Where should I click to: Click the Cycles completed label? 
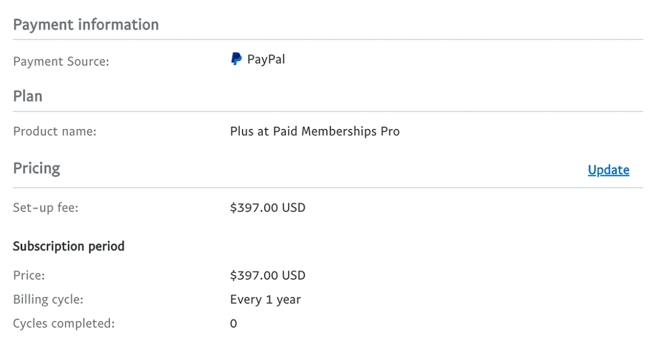click(x=64, y=323)
